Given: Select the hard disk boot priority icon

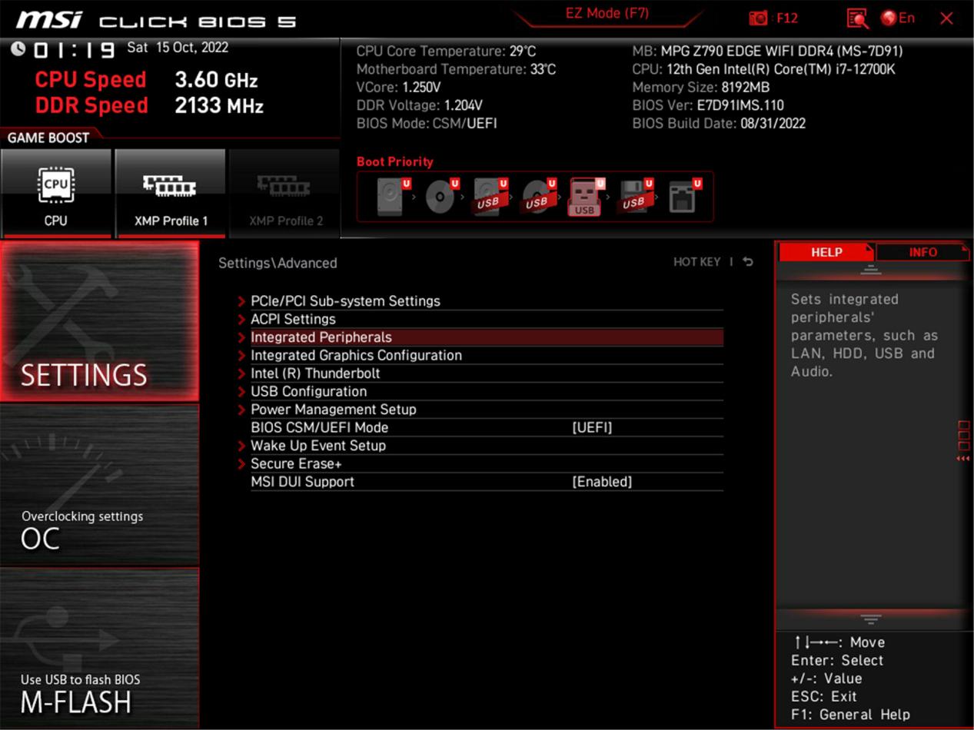Looking at the screenshot, I should (391, 196).
